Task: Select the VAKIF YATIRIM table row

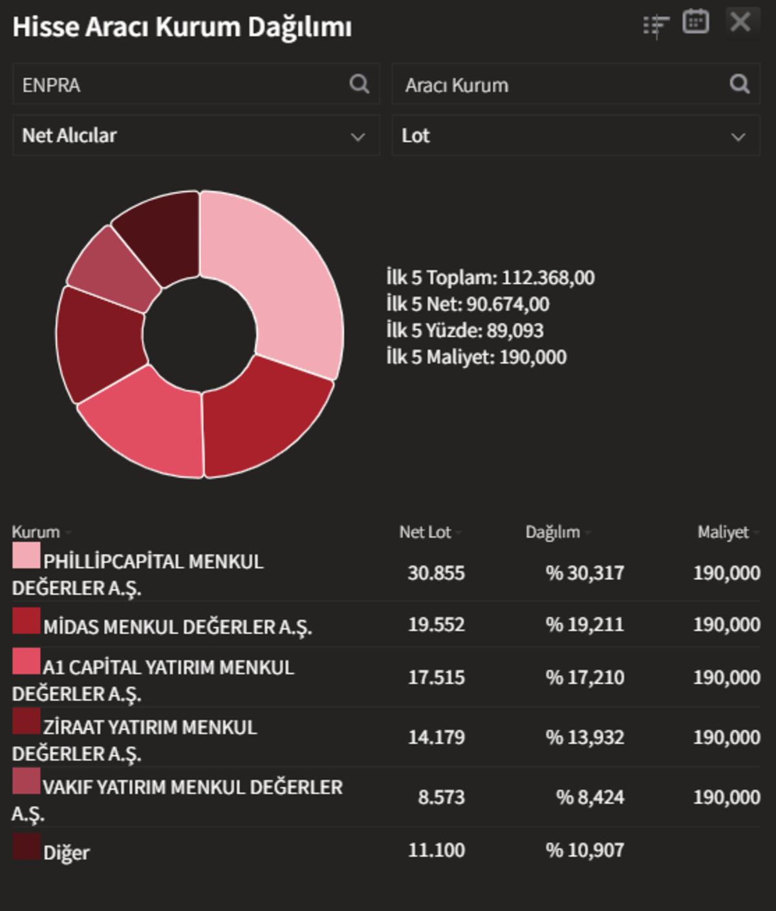Action: point(259,797)
